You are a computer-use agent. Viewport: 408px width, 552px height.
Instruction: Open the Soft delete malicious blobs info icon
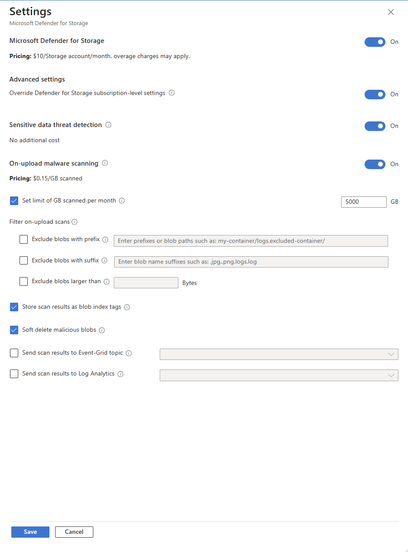(x=102, y=330)
